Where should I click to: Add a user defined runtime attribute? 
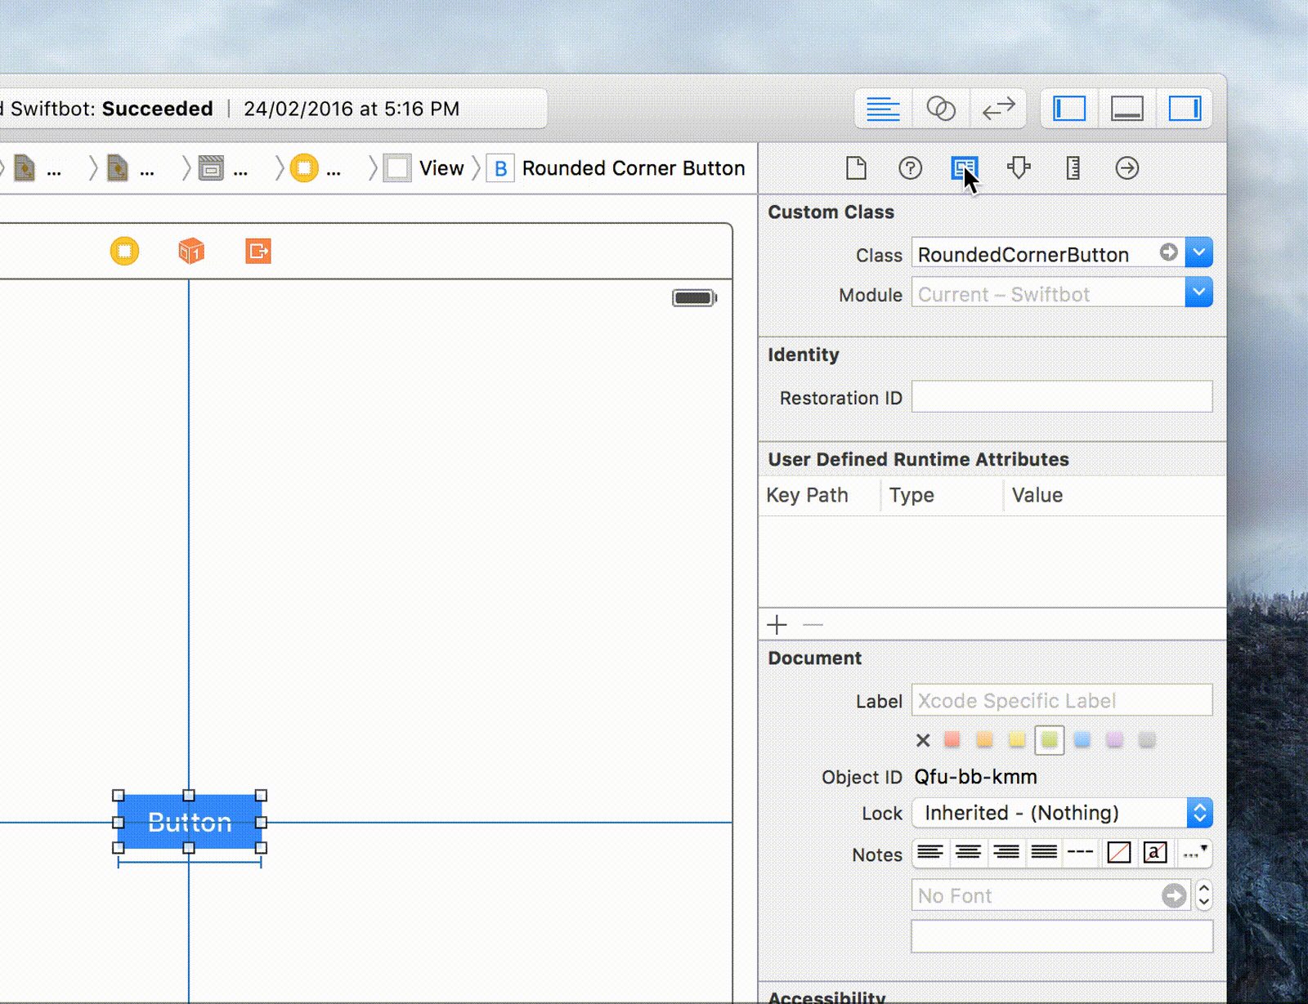point(777,625)
